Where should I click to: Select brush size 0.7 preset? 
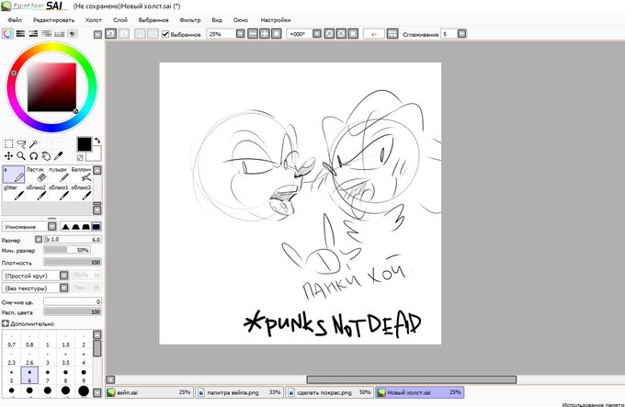[12, 340]
